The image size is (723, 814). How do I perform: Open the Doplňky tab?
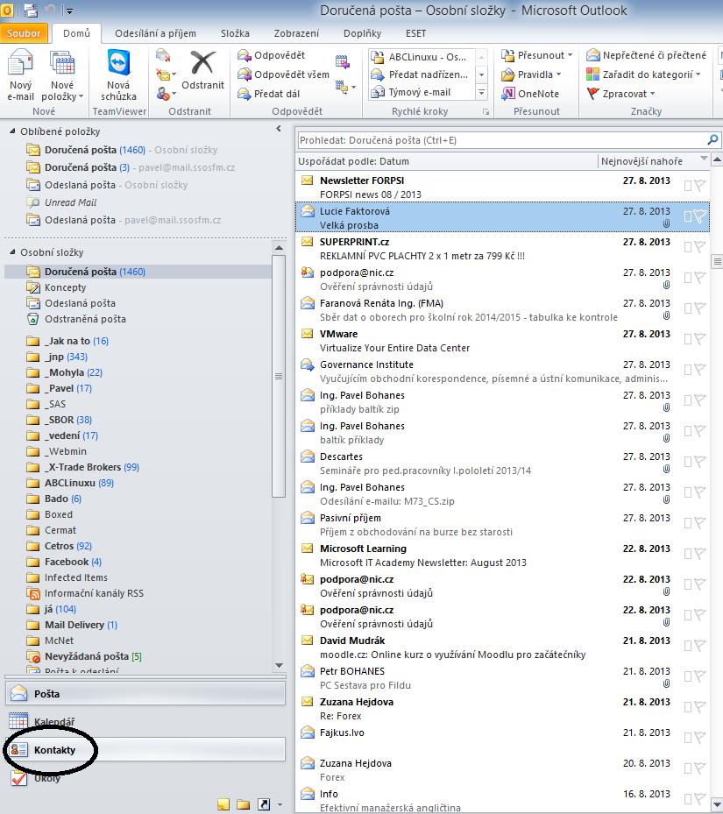(362, 33)
